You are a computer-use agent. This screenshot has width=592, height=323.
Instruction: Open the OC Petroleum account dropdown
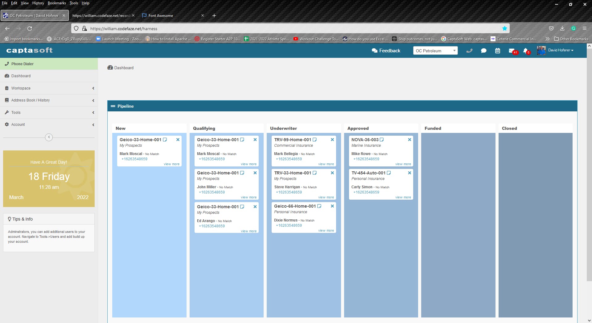(x=435, y=51)
